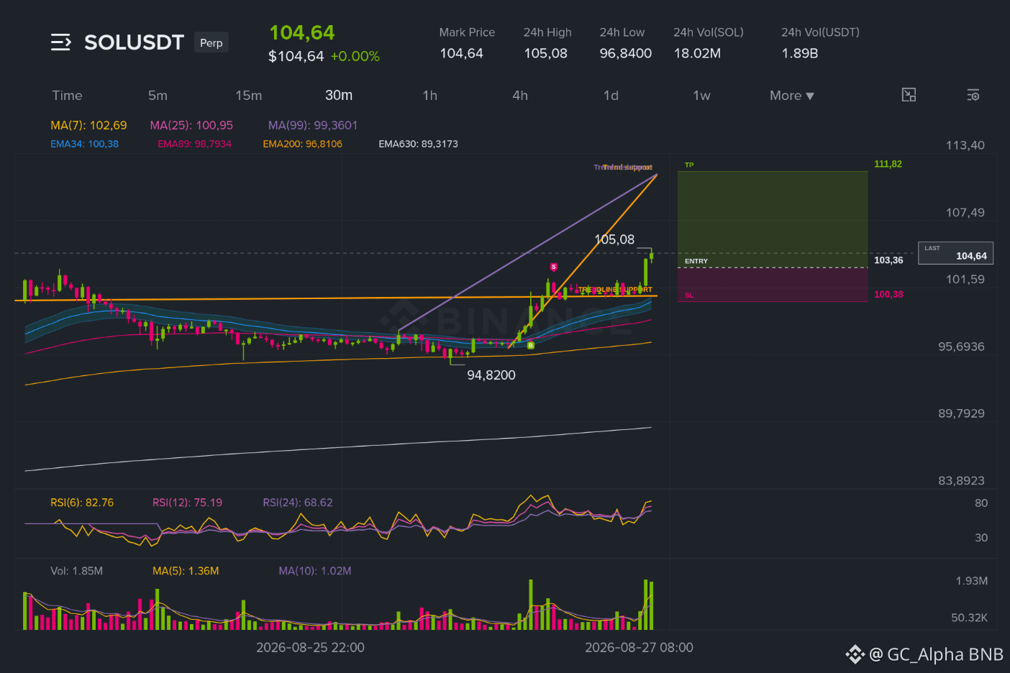The height and width of the screenshot is (673, 1010).
Task: Click the TP level value 111,82
Action: [x=888, y=164]
